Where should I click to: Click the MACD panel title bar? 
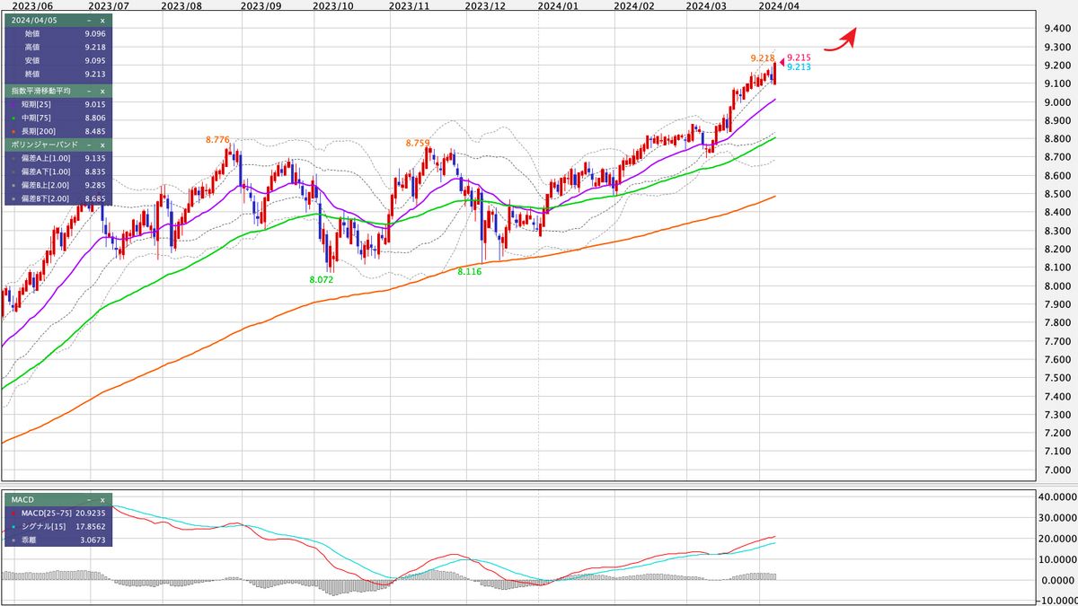[58, 499]
